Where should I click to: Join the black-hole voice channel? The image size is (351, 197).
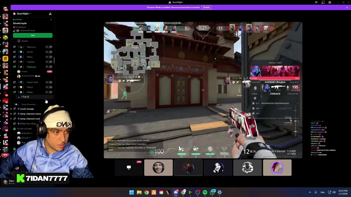(x=33, y=82)
